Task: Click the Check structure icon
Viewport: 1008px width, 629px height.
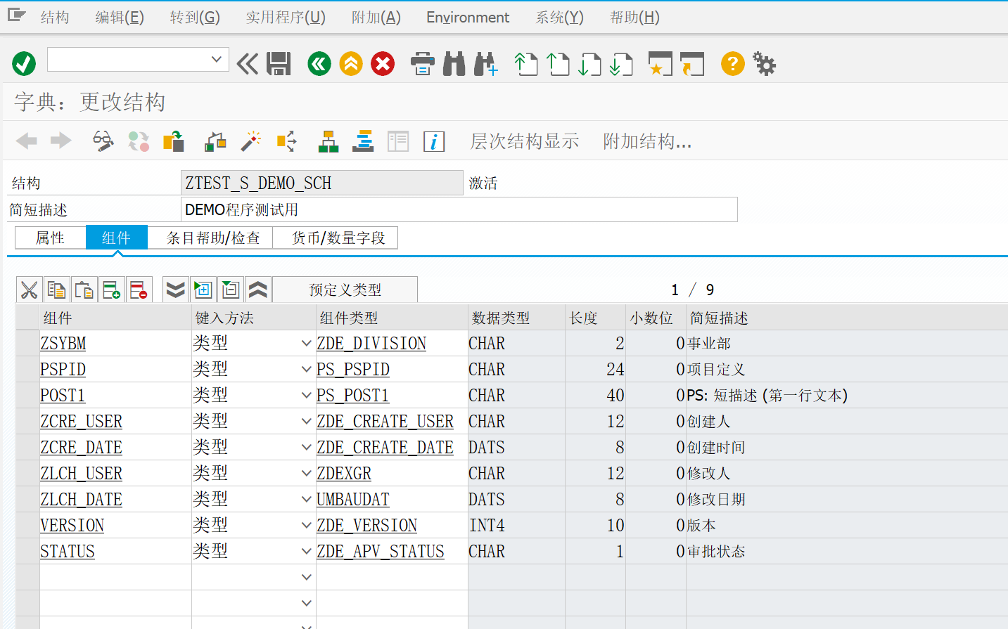Action: point(215,141)
